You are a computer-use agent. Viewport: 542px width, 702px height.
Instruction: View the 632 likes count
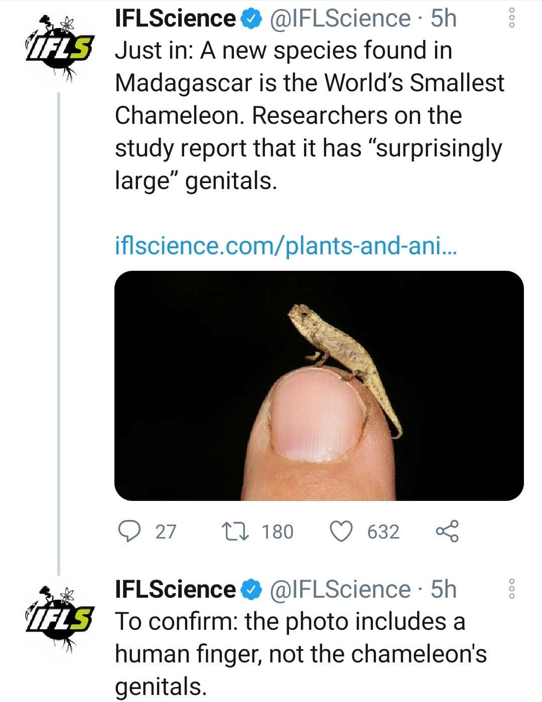pyautogui.click(x=383, y=532)
